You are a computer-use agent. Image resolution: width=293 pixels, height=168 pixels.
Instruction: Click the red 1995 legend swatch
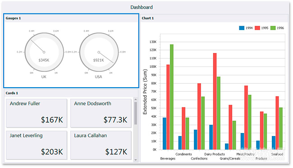coord(257,28)
